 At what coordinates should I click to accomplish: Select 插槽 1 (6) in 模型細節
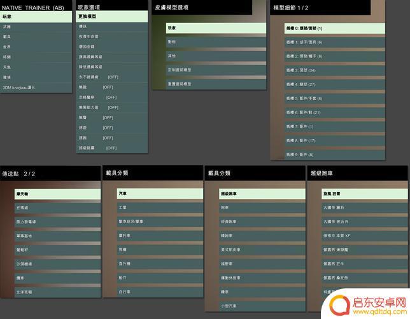tap(335, 43)
